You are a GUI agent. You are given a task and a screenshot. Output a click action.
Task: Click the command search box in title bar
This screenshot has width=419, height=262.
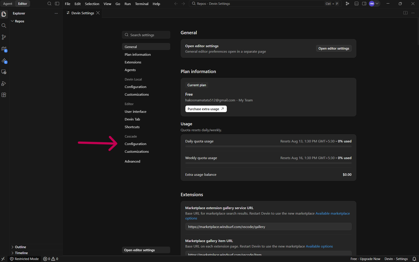(x=265, y=4)
